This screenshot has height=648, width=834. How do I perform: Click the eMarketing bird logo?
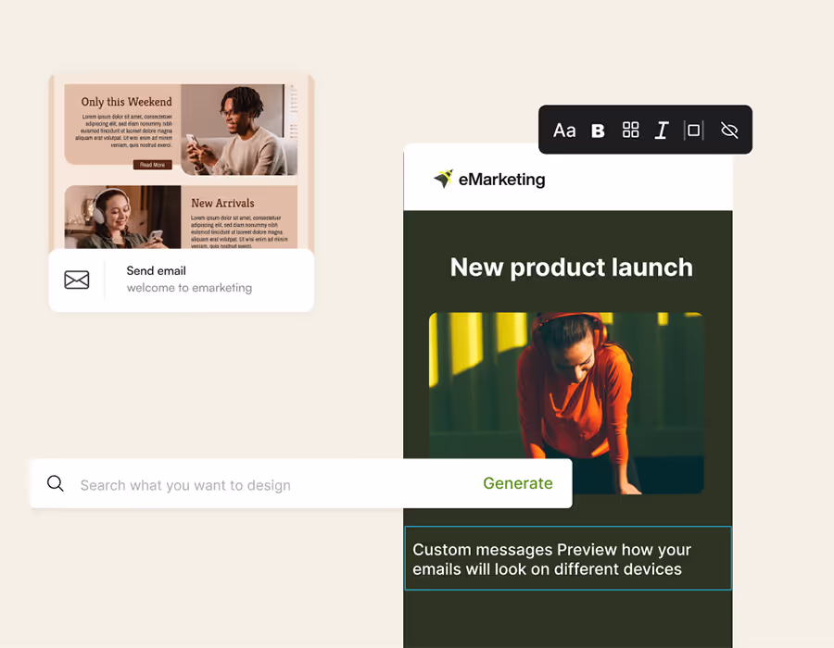(x=443, y=179)
